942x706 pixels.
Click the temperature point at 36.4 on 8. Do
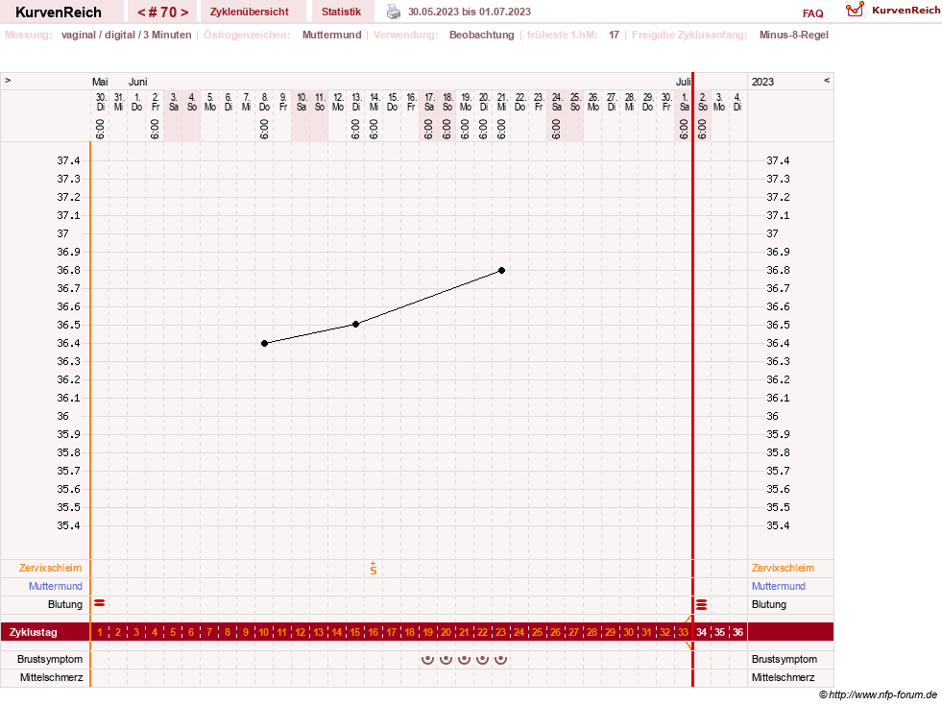(x=264, y=343)
